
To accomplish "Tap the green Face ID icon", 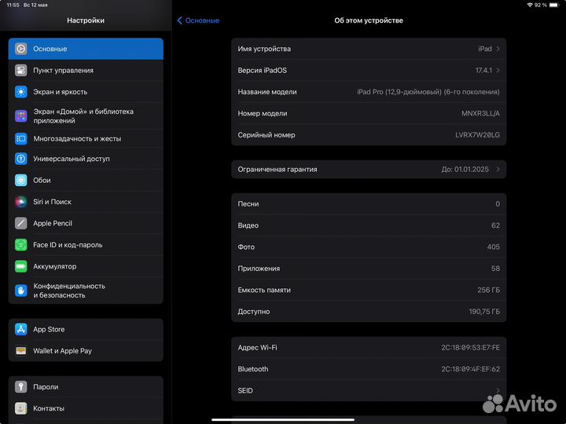I will 21,245.
